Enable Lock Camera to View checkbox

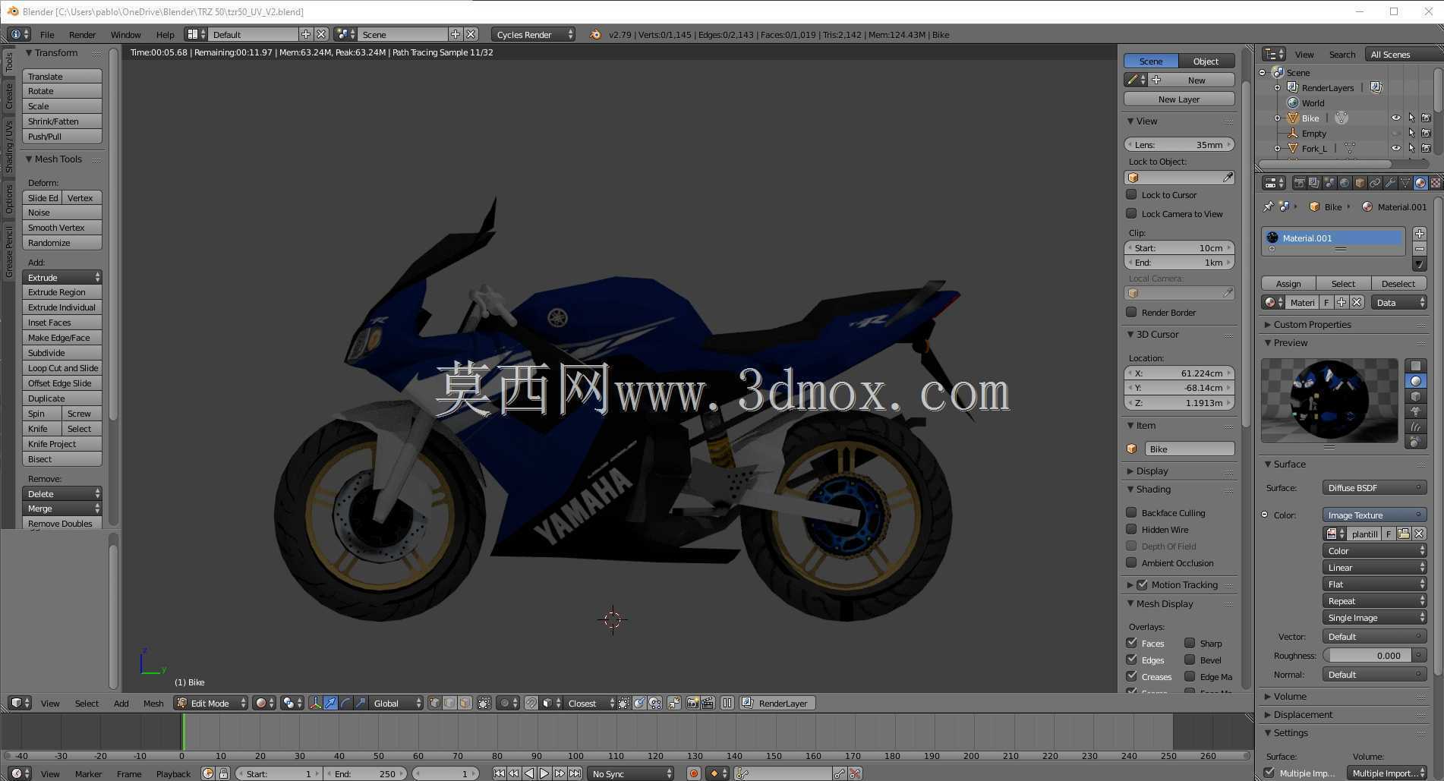tap(1131, 213)
